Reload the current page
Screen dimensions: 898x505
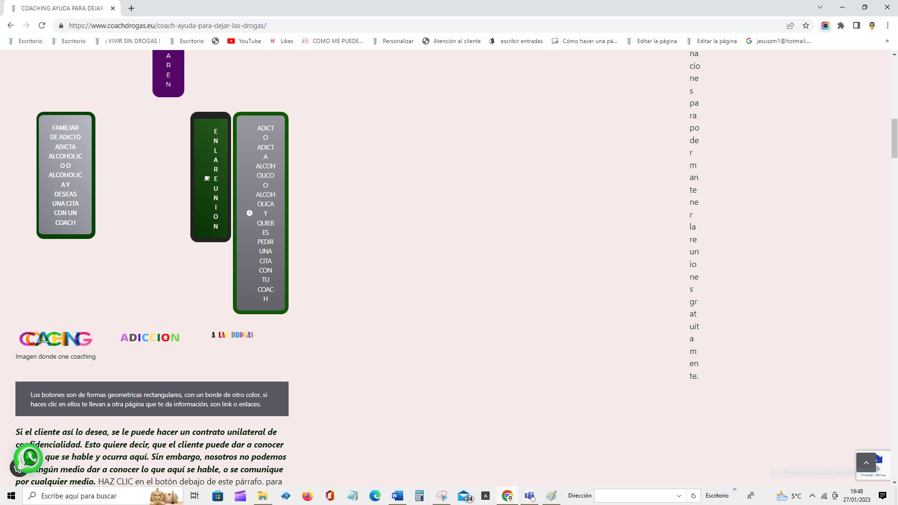[x=42, y=26]
